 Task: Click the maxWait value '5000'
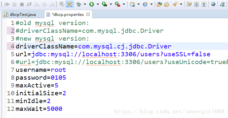[55, 109]
